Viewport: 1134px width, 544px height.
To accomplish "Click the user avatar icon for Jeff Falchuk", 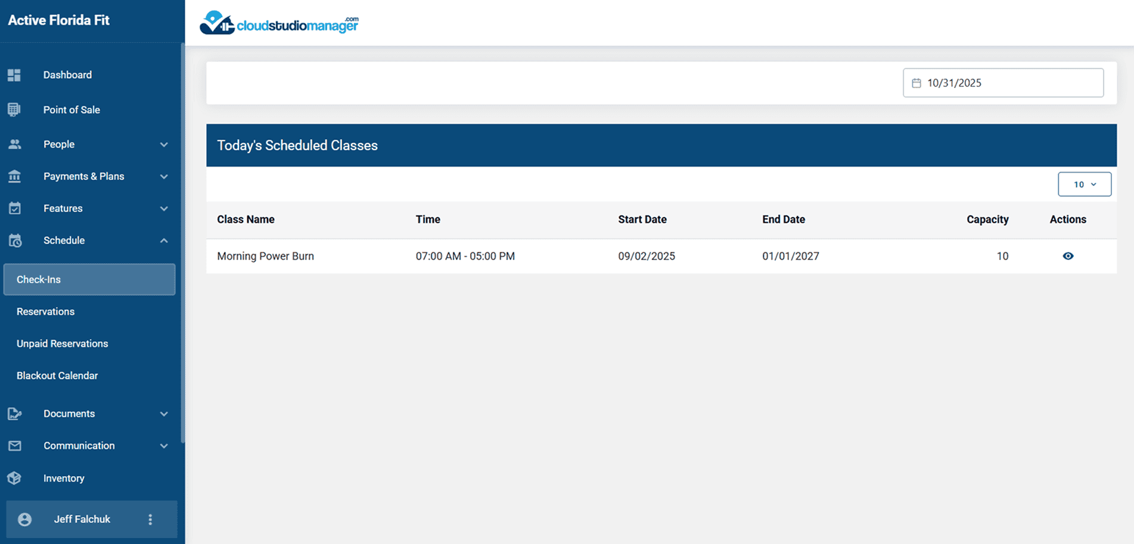I will coord(24,519).
